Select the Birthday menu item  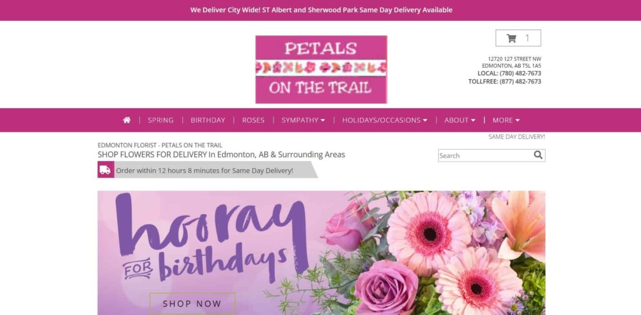208,120
